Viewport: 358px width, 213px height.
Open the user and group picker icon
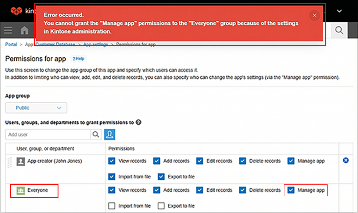coord(110,134)
